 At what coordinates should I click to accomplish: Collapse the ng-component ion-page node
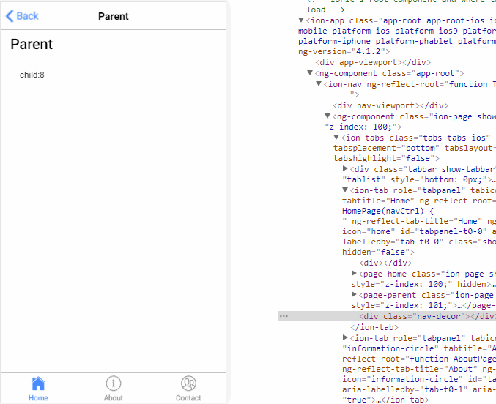pos(328,116)
